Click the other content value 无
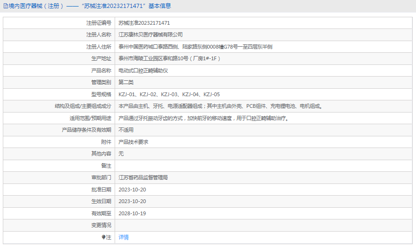416x247 pixels. tap(121, 154)
